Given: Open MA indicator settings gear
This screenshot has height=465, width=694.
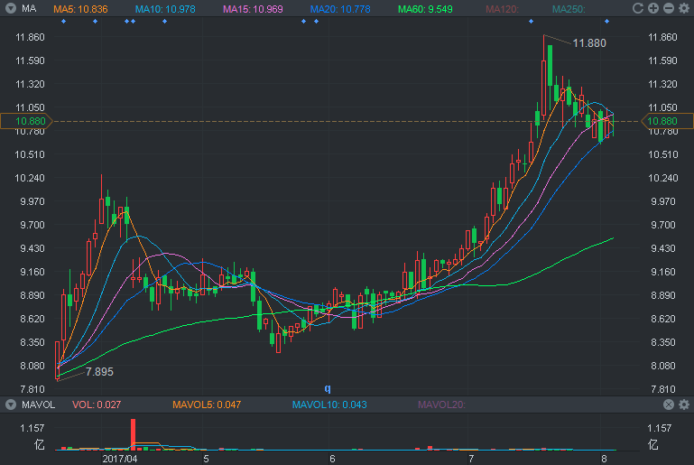Looking at the screenshot, I should point(684,8).
